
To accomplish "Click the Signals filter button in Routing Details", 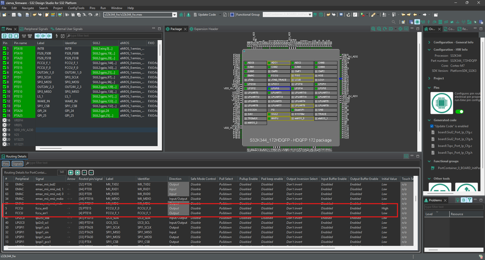I will click(x=17, y=164).
